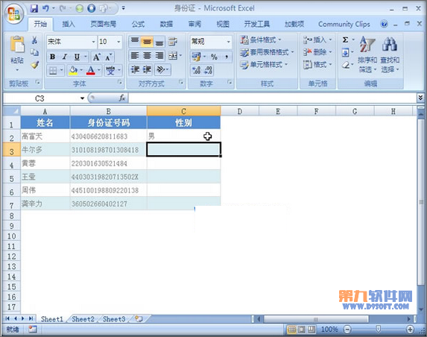This screenshot has width=427, height=337.
Task: Click the insert function fx icon
Action: pos(122,98)
